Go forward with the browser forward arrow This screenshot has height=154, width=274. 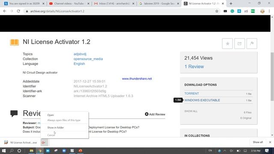(x=12, y=11)
